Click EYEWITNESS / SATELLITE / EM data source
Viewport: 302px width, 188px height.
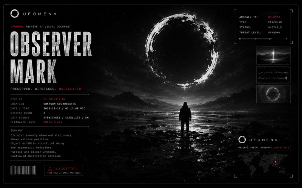[x=66, y=118]
